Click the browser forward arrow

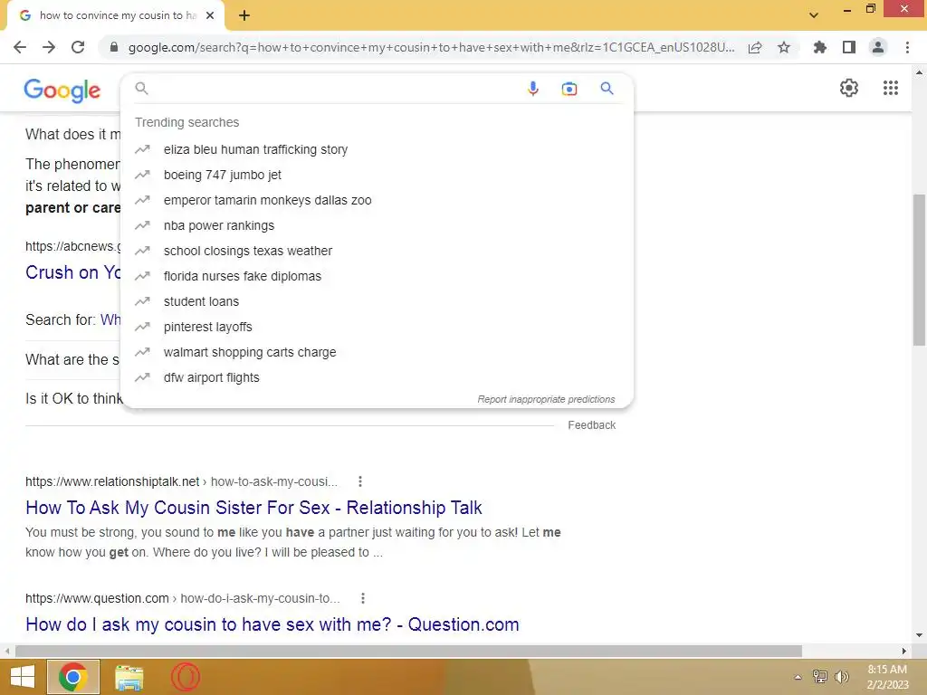click(49, 47)
